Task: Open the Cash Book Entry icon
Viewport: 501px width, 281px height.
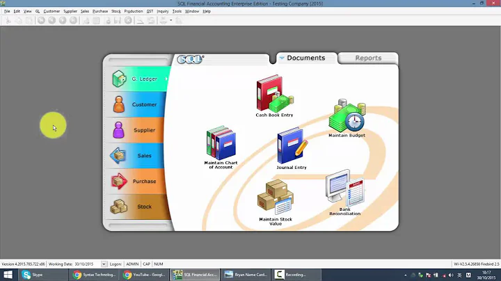Action: click(274, 96)
